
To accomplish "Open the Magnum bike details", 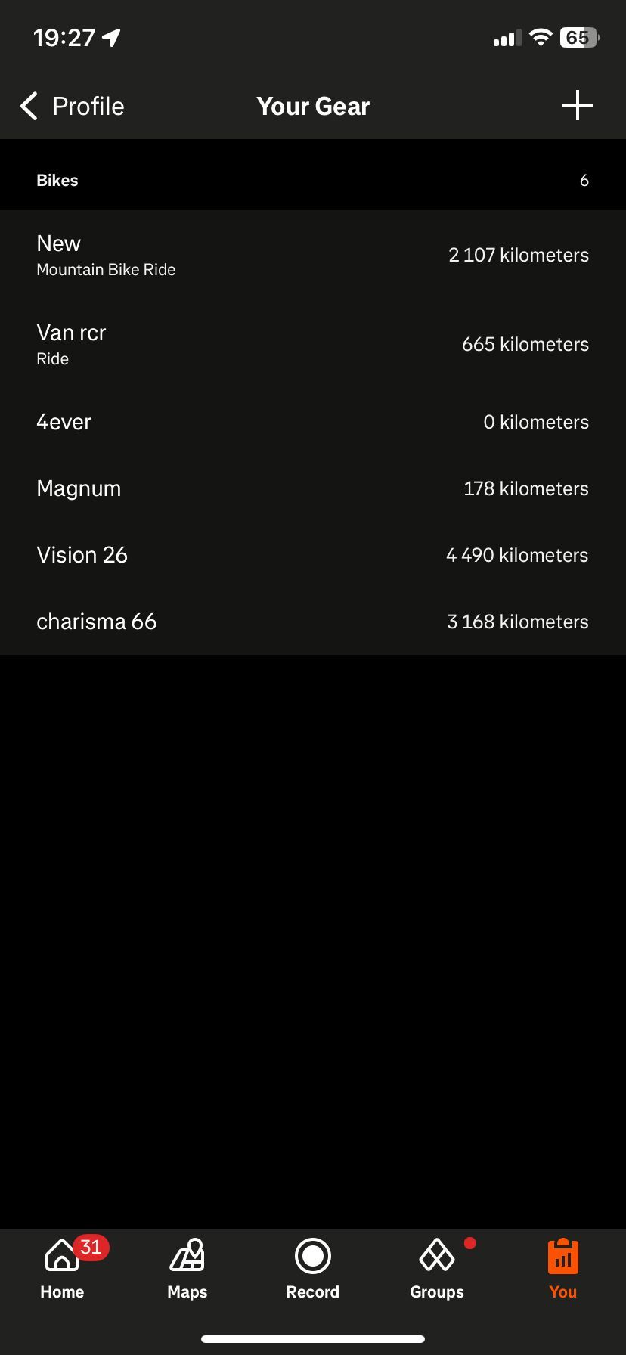I will coord(313,488).
